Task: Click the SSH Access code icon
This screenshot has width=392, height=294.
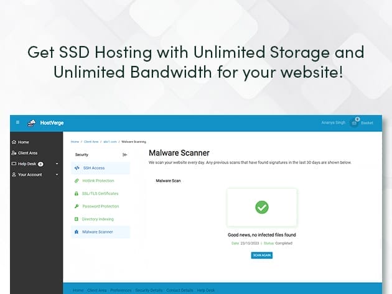Action: pos(77,168)
